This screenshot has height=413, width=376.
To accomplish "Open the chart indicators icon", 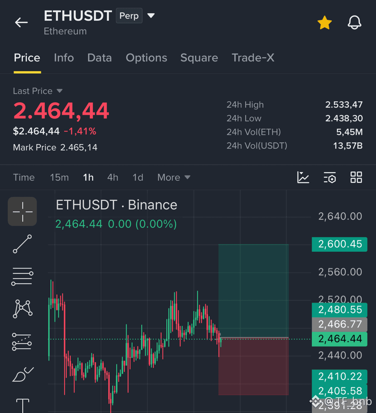I will click(x=303, y=177).
